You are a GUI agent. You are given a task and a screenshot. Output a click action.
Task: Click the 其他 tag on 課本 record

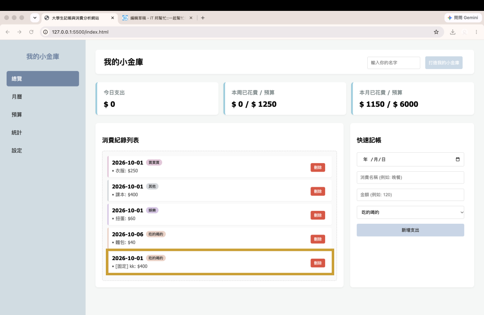click(152, 186)
